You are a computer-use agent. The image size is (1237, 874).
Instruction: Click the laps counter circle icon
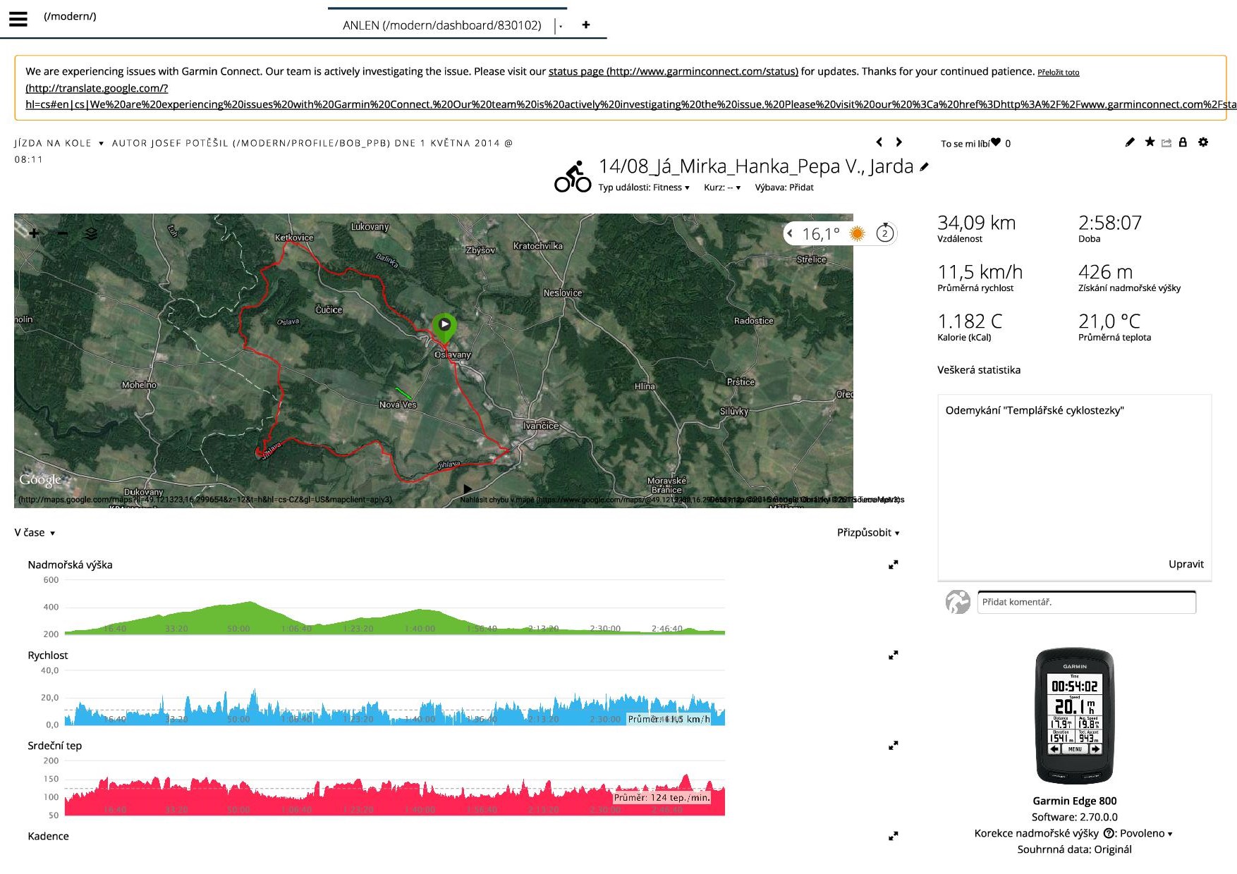[884, 233]
